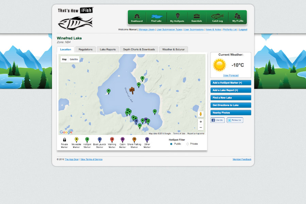This screenshot has height=204, width=306.
Task: Click the map zoom in button
Action: [x=201, y=122]
